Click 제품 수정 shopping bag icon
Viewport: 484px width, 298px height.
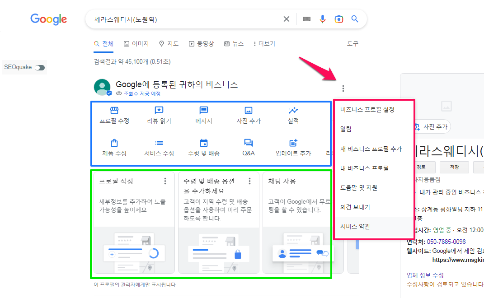tap(114, 143)
